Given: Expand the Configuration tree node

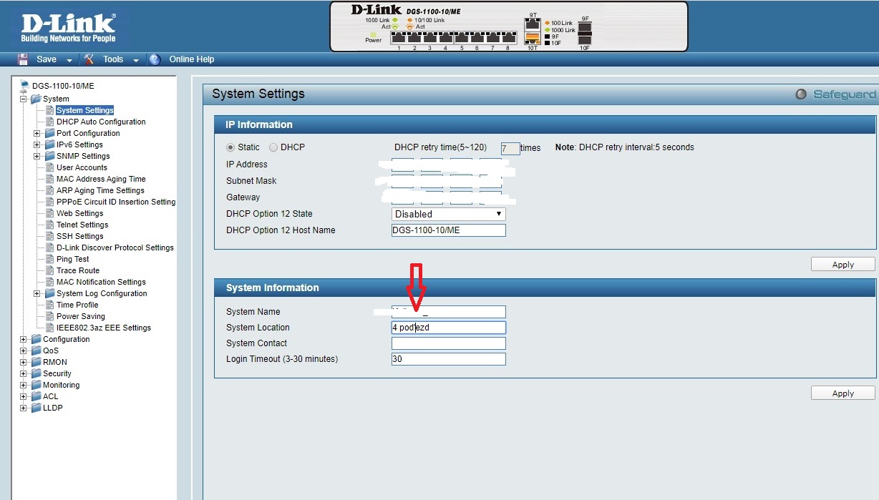Looking at the screenshot, I should [23, 339].
